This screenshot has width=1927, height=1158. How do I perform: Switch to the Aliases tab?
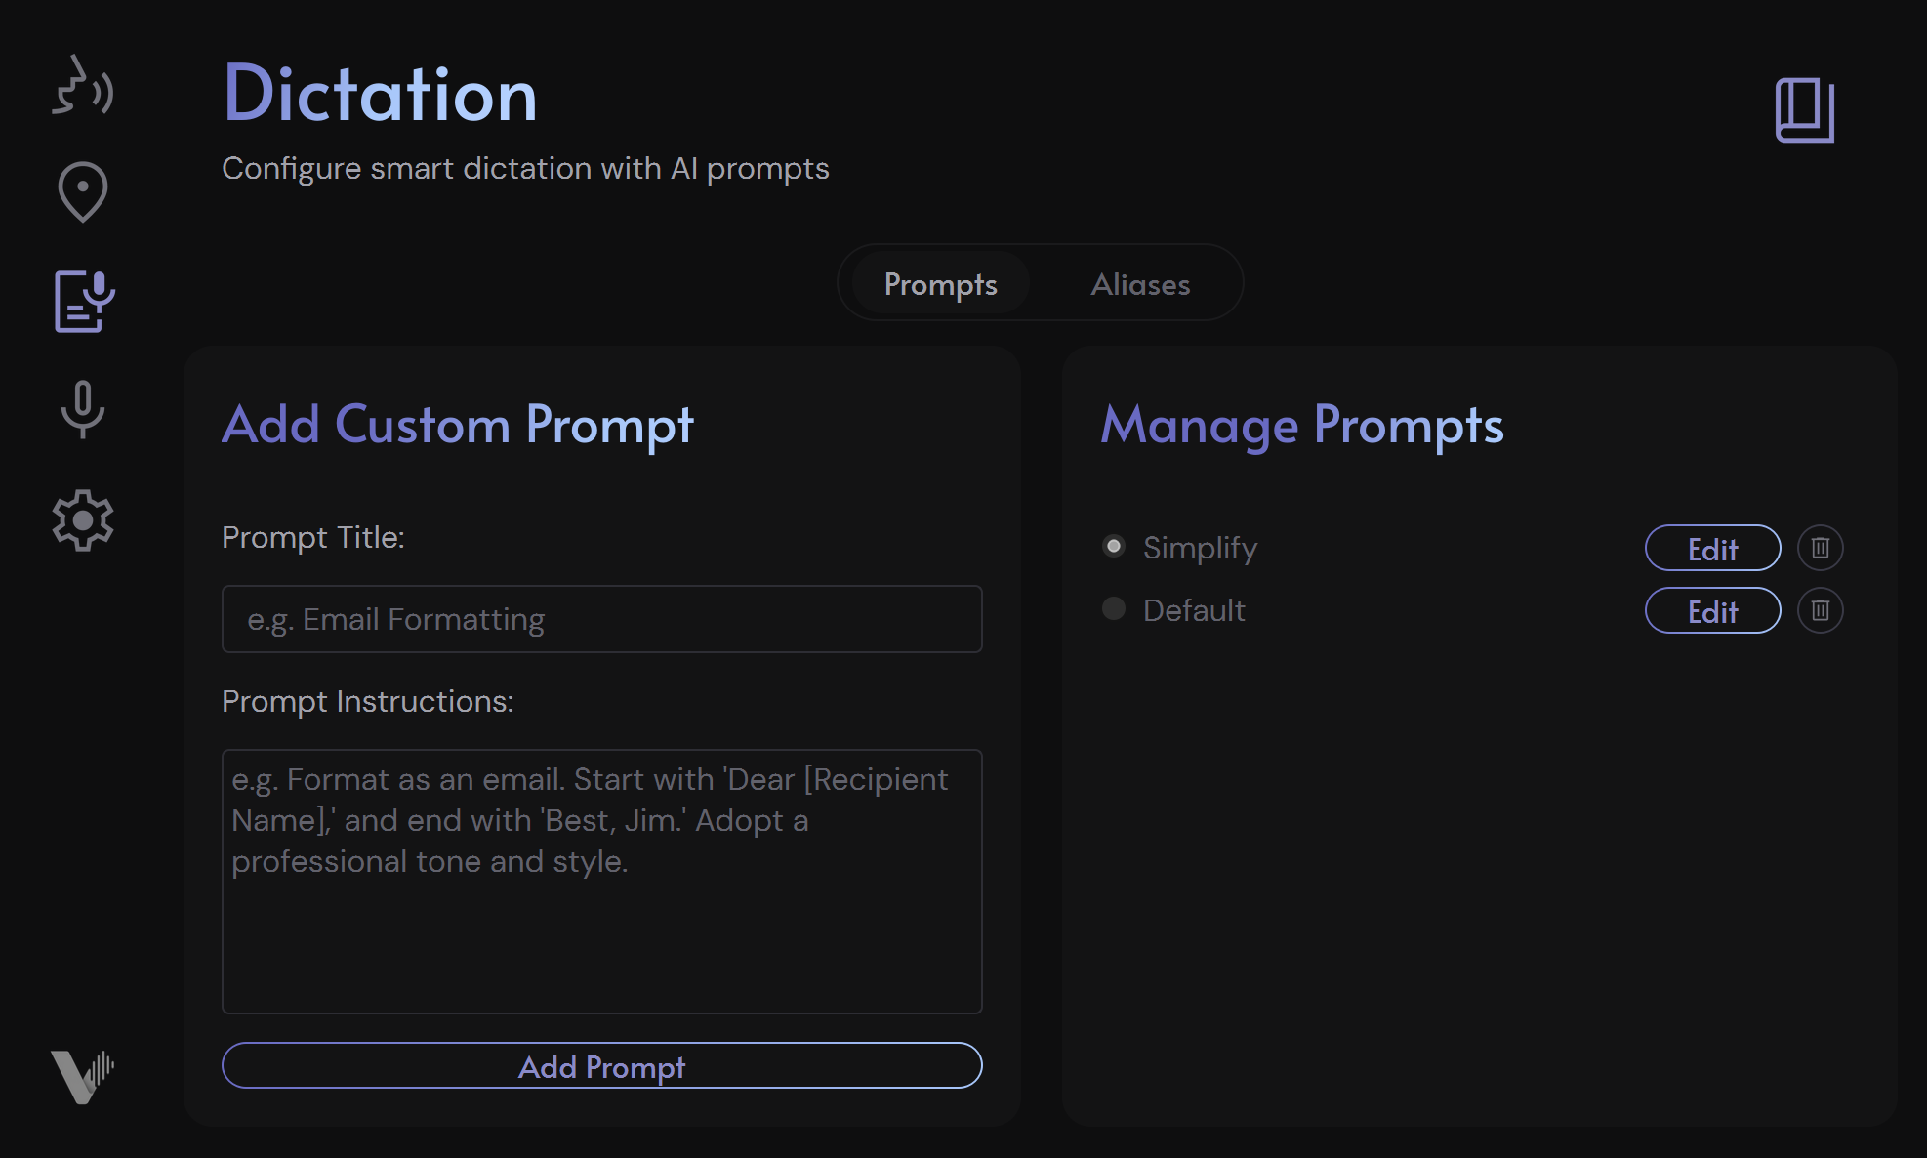(x=1139, y=283)
